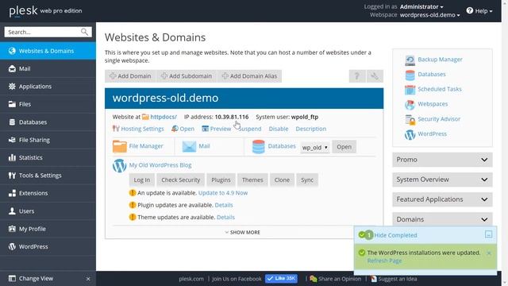Open Backup Manager icon
This screenshot has height=286, width=508.
(x=410, y=60)
